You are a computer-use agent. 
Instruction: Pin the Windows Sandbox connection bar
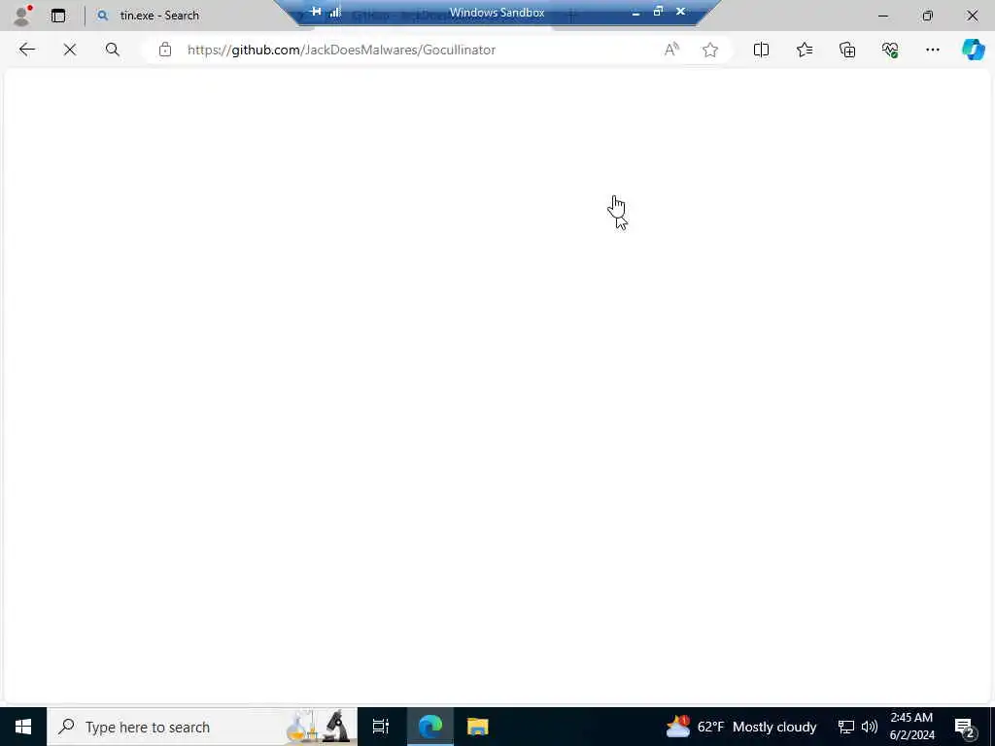point(316,12)
